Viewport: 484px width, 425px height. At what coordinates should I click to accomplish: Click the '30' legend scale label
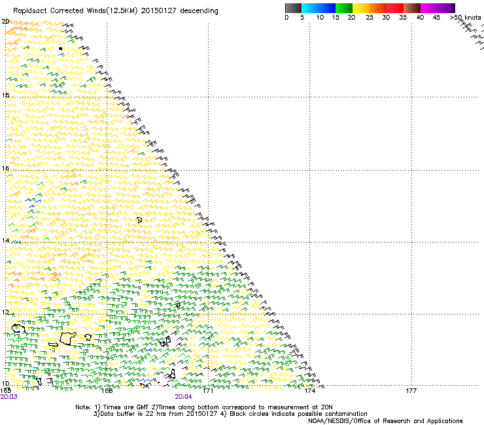pyautogui.click(x=386, y=17)
